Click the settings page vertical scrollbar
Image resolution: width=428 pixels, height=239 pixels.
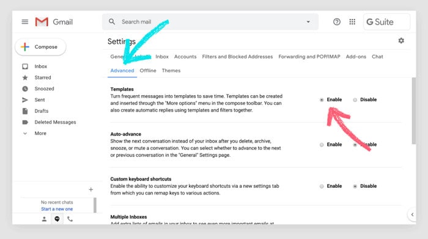pyautogui.click(x=414, y=111)
